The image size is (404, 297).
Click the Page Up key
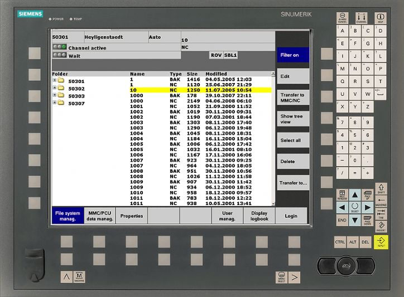click(367, 195)
